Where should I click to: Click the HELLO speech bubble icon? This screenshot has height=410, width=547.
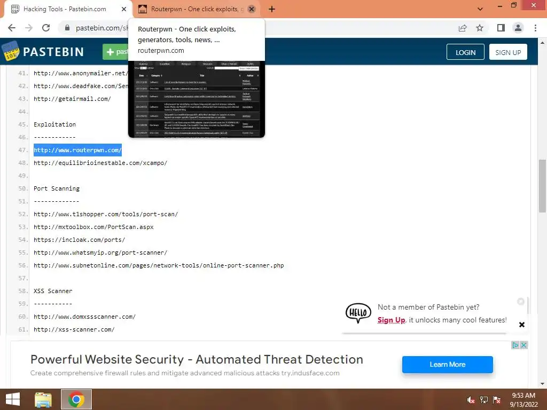coord(358,313)
